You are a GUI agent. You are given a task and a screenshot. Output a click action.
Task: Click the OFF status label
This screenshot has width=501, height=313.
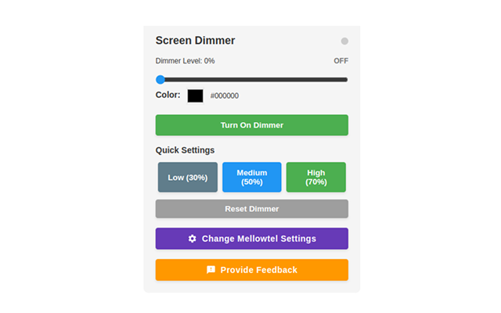click(x=341, y=61)
